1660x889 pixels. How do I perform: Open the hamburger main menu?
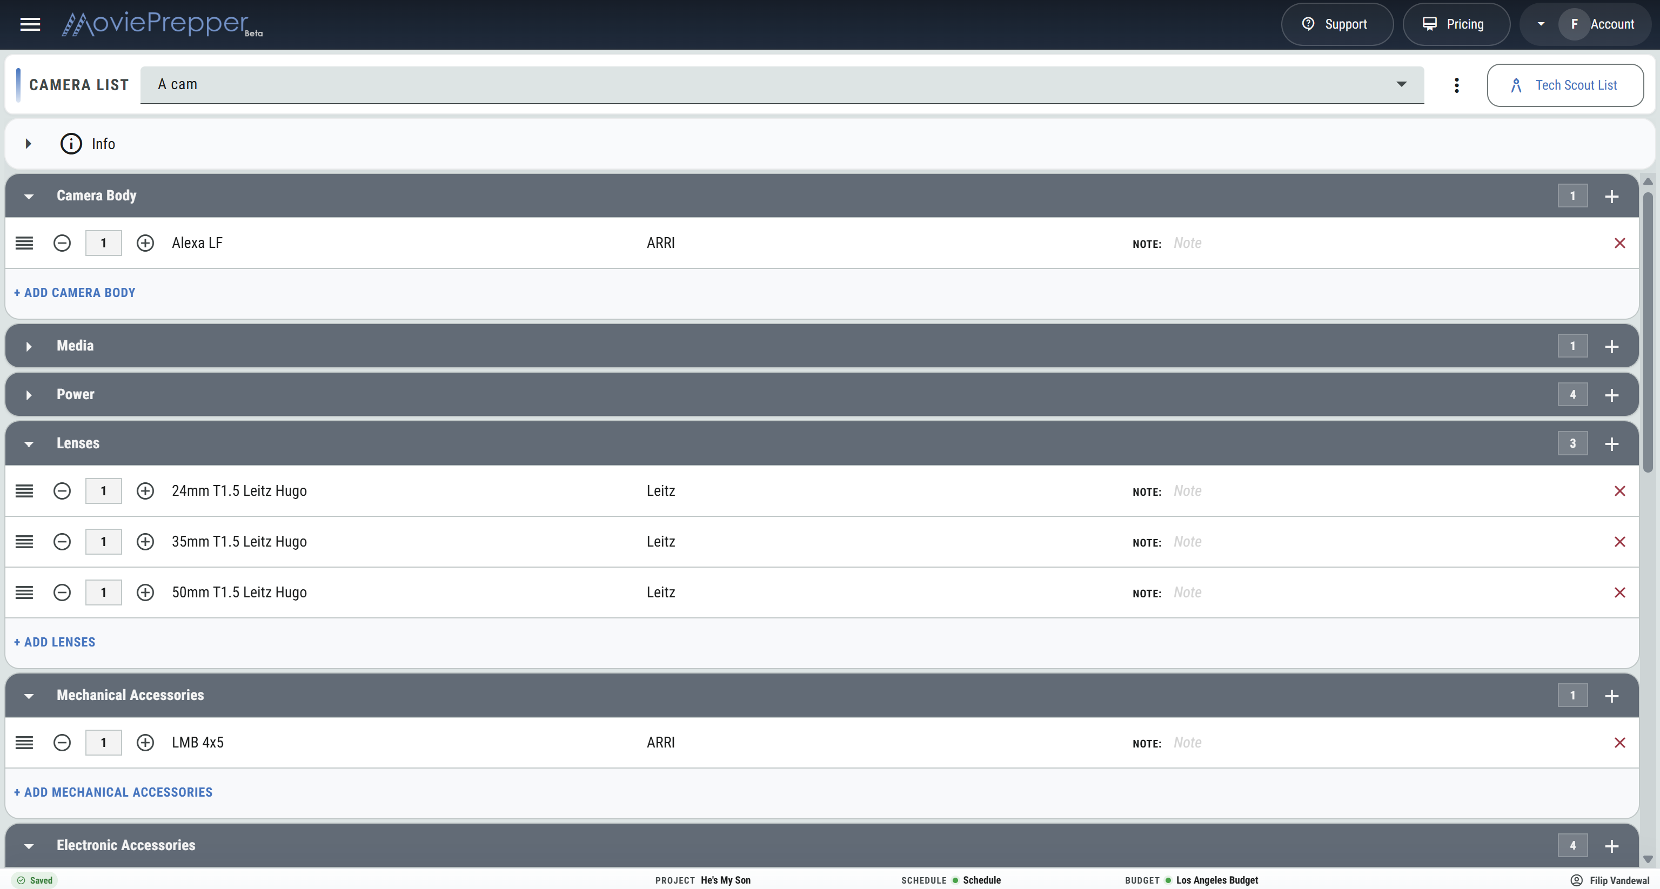pos(30,24)
